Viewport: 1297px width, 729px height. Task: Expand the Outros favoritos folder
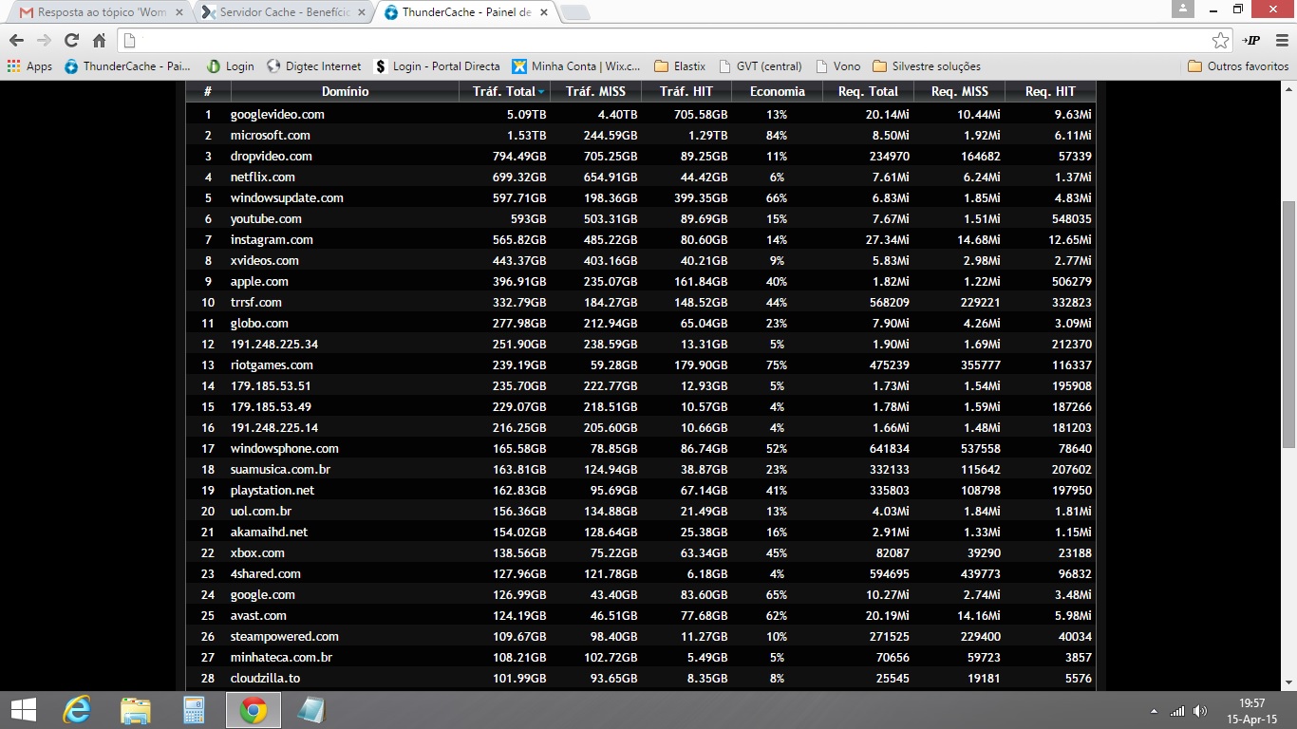click(1238, 66)
